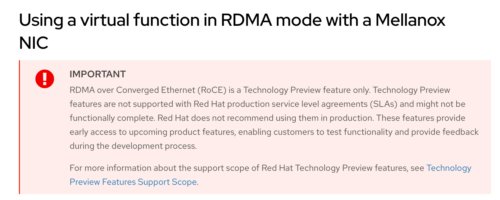This screenshot has width=500, height=200.
Task: Click the "functionally complete" text
Action: [x=112, y=118]
